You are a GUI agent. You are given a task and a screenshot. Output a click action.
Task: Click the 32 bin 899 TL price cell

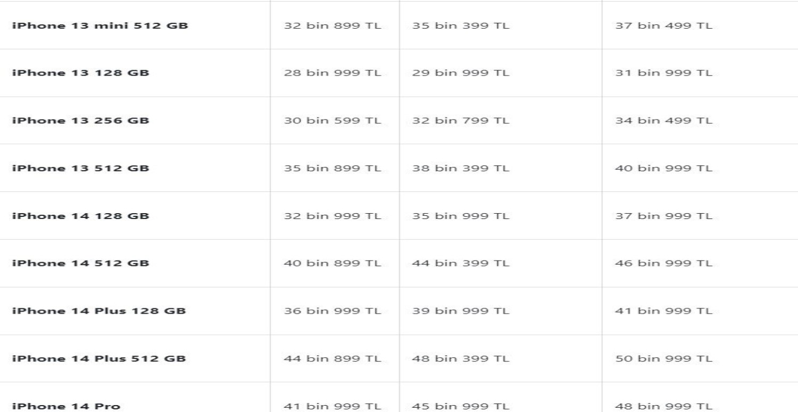pyautogui.click(x=332, y=25)
